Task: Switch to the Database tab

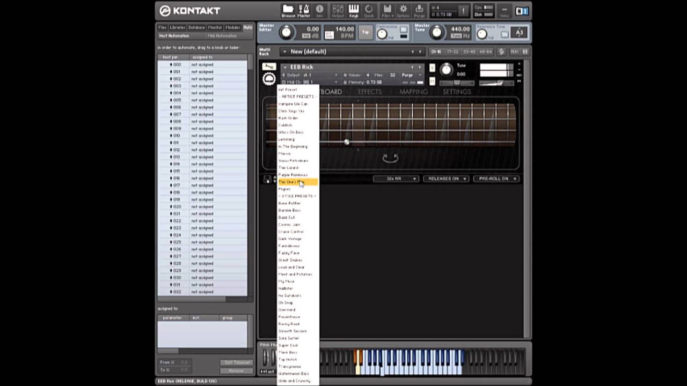Action: (196, 27)
